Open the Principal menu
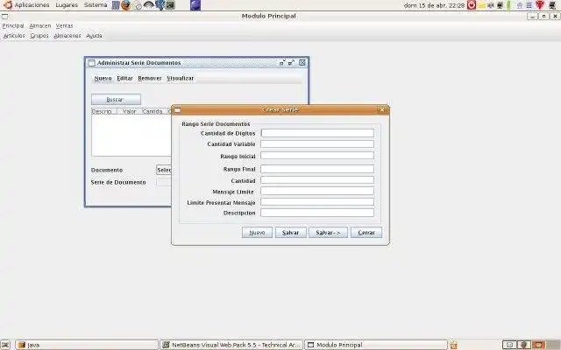Screen dimensions: 561x350 click(13, 25)
